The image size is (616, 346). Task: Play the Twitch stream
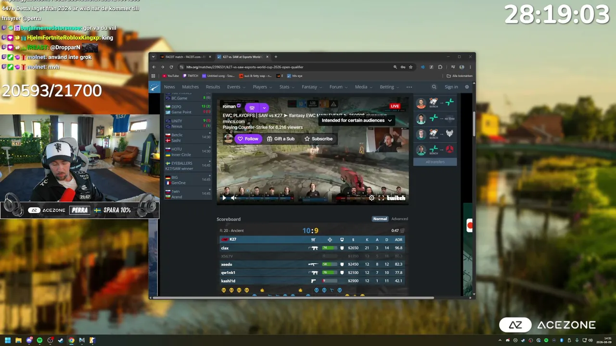(224, 198)
